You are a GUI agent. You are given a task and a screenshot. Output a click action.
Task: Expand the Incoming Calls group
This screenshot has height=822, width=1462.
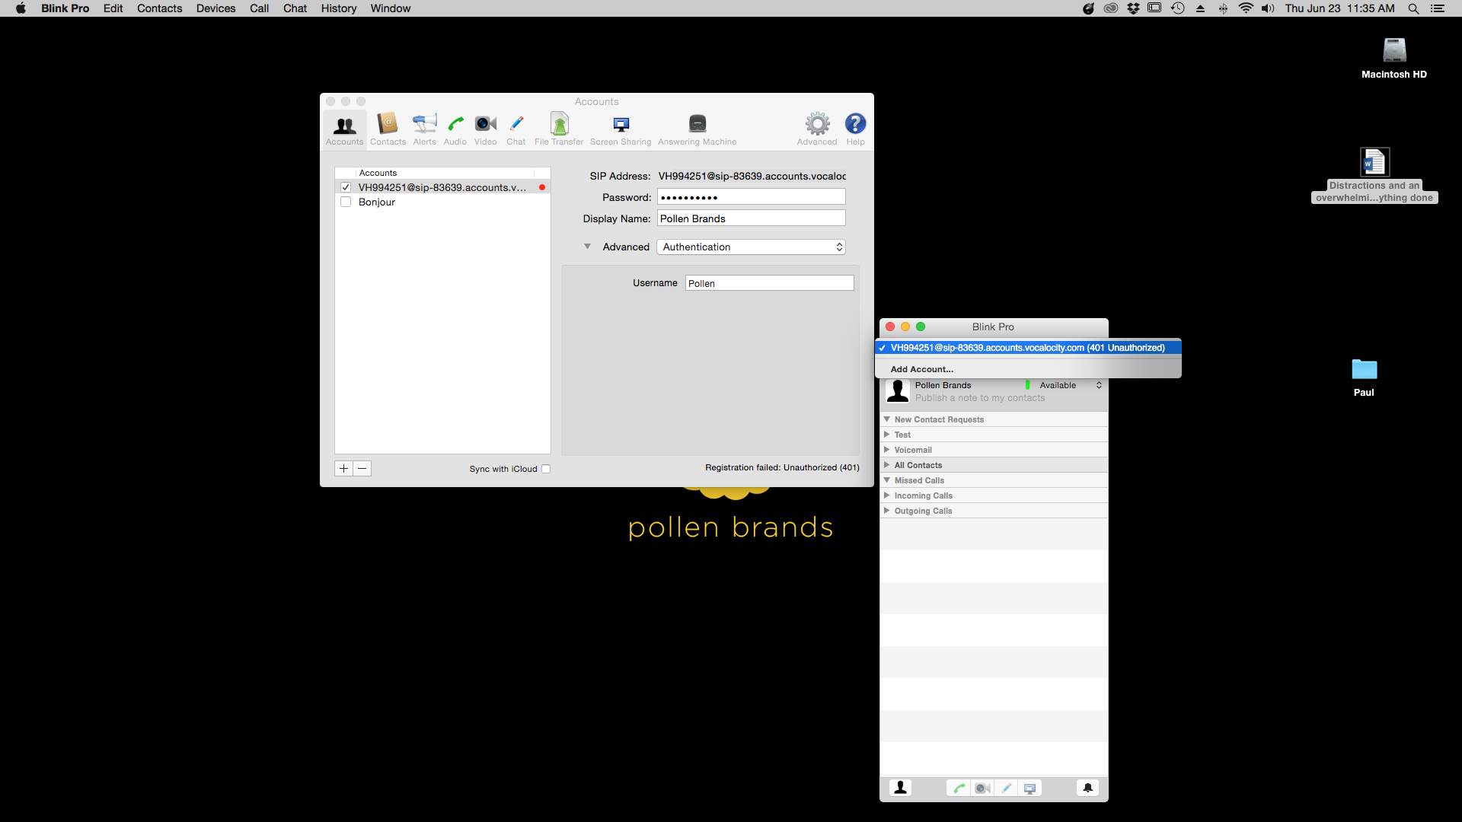pyautogui.click(x=886, y=495)
